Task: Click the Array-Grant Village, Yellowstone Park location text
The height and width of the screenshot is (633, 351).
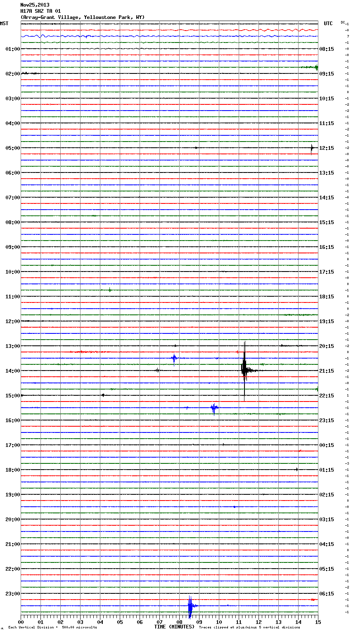Action: pyautogui.click(x=83, y=17)
